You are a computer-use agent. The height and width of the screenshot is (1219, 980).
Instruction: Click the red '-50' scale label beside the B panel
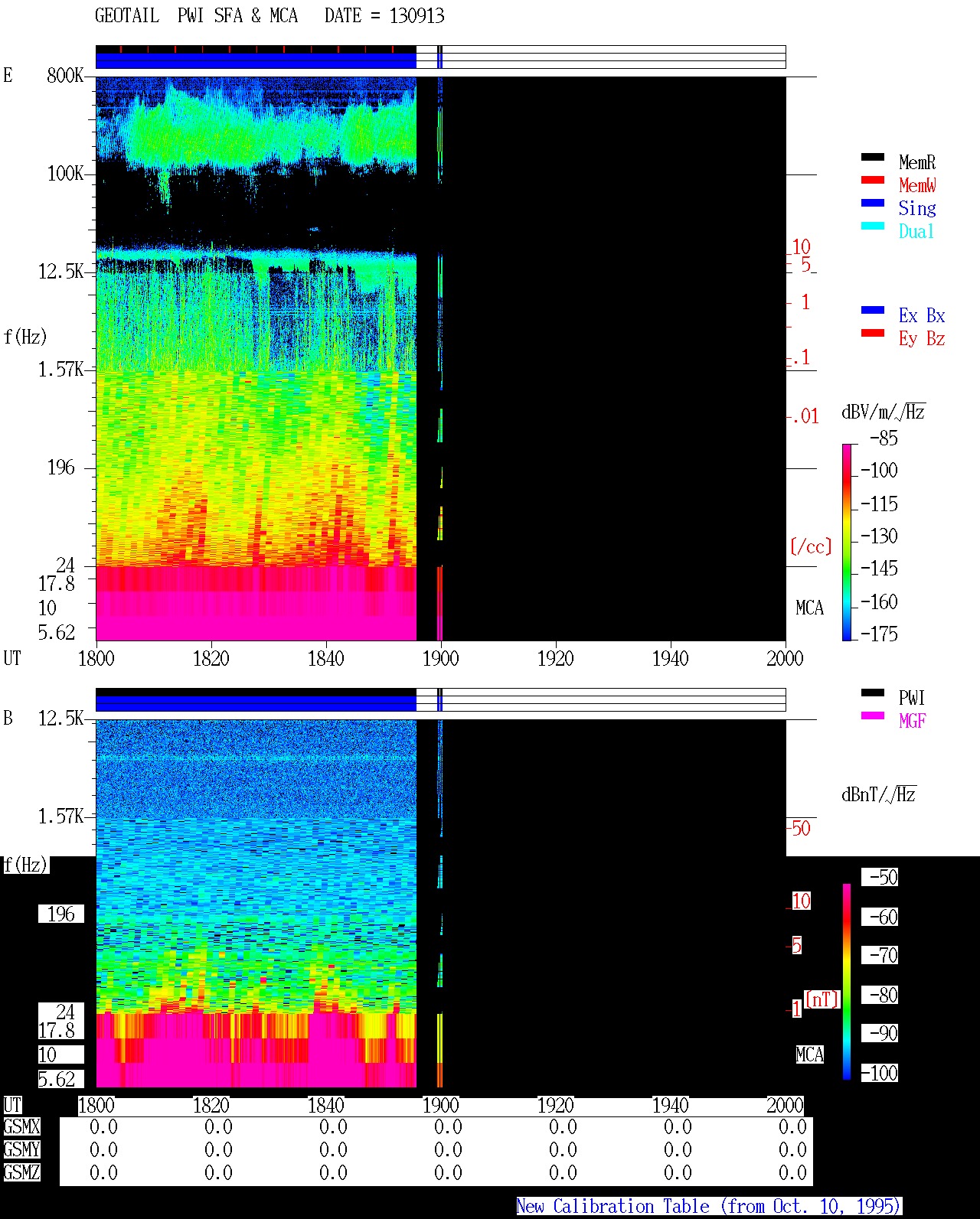(x=799, y=828)
